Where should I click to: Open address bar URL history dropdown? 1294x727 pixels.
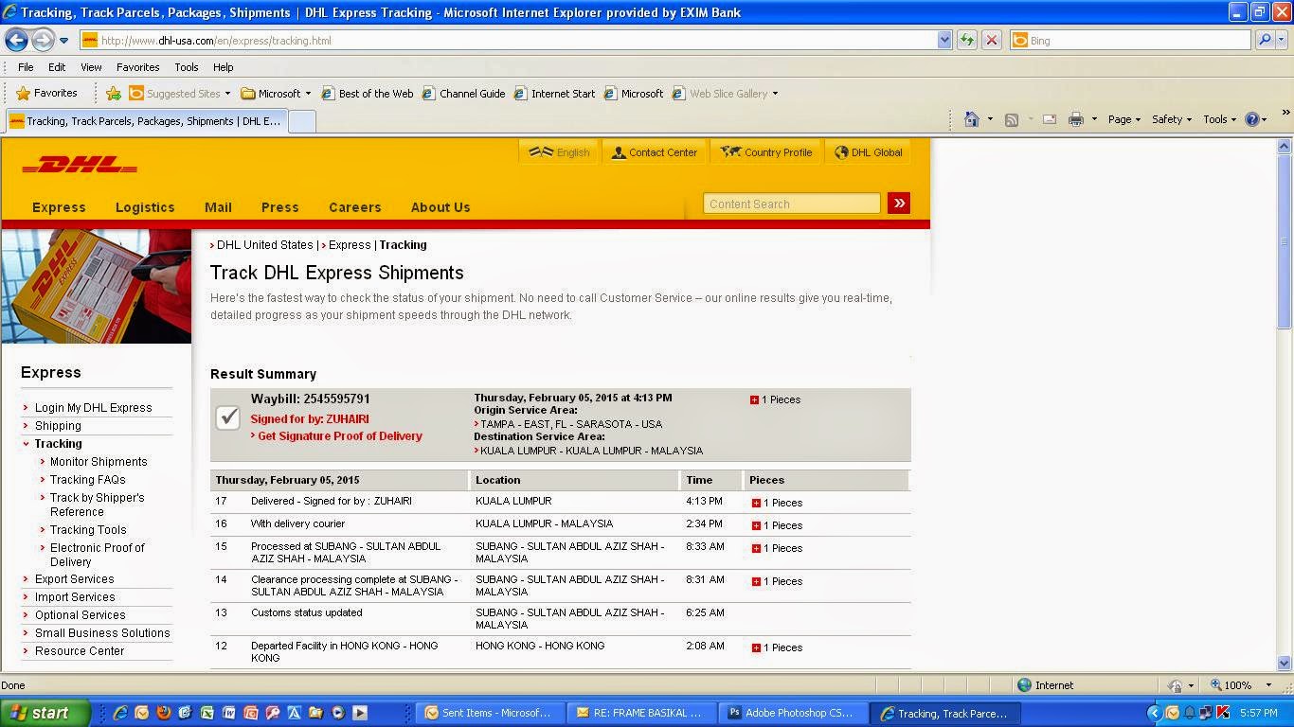point(944,40)
